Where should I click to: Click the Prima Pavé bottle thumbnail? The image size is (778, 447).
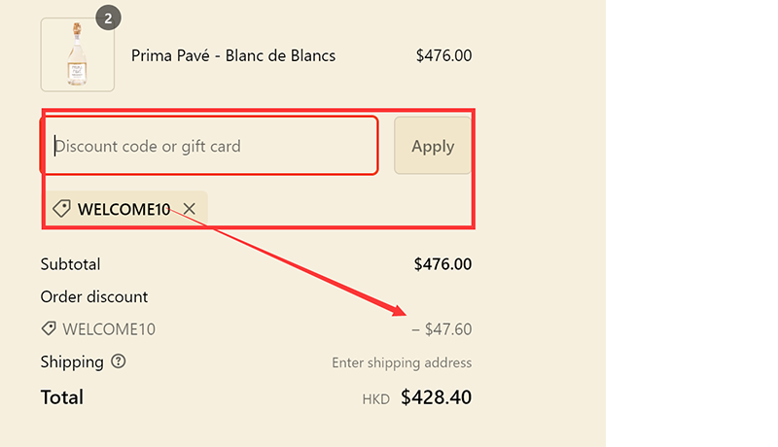pos(77,54)
